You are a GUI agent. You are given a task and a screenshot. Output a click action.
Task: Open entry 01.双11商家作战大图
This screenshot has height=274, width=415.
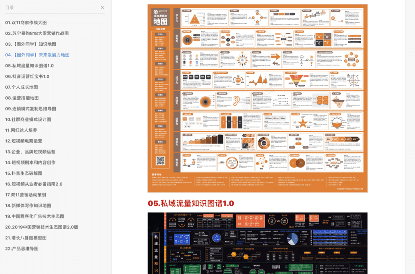[26, 23]
